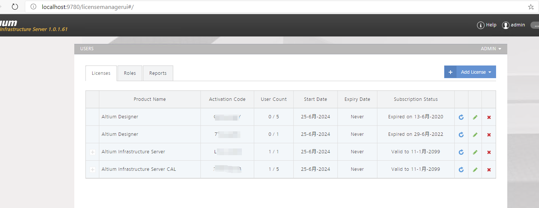Image resolution: width=539 pixels, height=208 pixels.
Task: Click the admin user avatar icon
Action: [x=506, y=25]
